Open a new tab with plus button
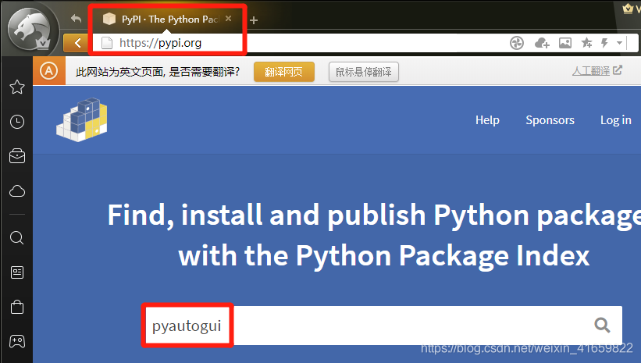This screenshot has width=641, height=363. [254, 20]
